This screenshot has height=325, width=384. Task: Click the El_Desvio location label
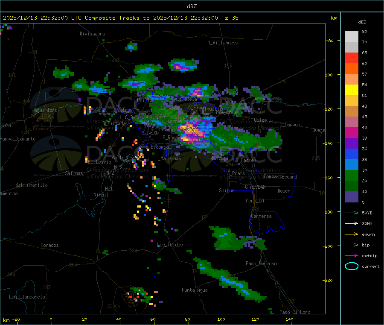[x=100, y=162]
